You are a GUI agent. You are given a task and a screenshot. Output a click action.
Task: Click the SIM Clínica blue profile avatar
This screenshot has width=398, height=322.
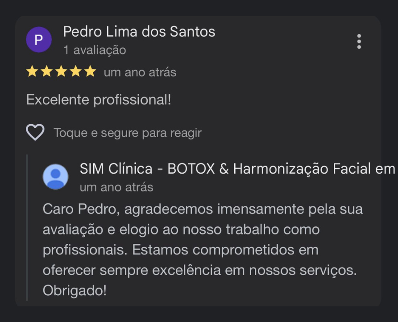coord(56,176)
